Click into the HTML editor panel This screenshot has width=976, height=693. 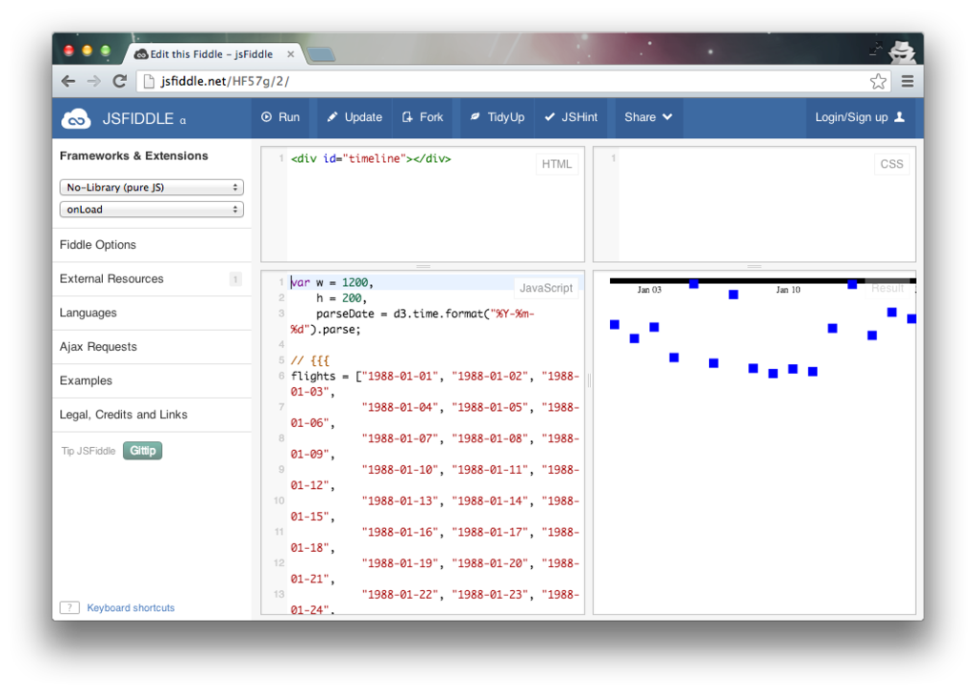422,204
